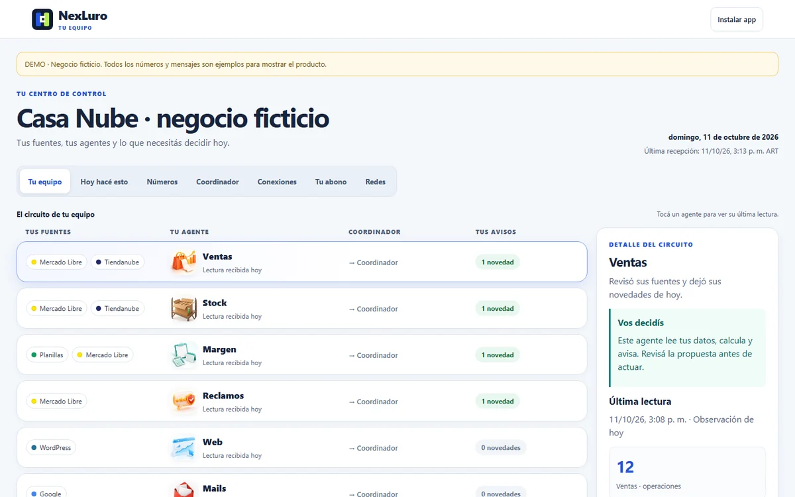Select the Redes tab
Viewport: 795px width, 497px height.
point(376,182)
